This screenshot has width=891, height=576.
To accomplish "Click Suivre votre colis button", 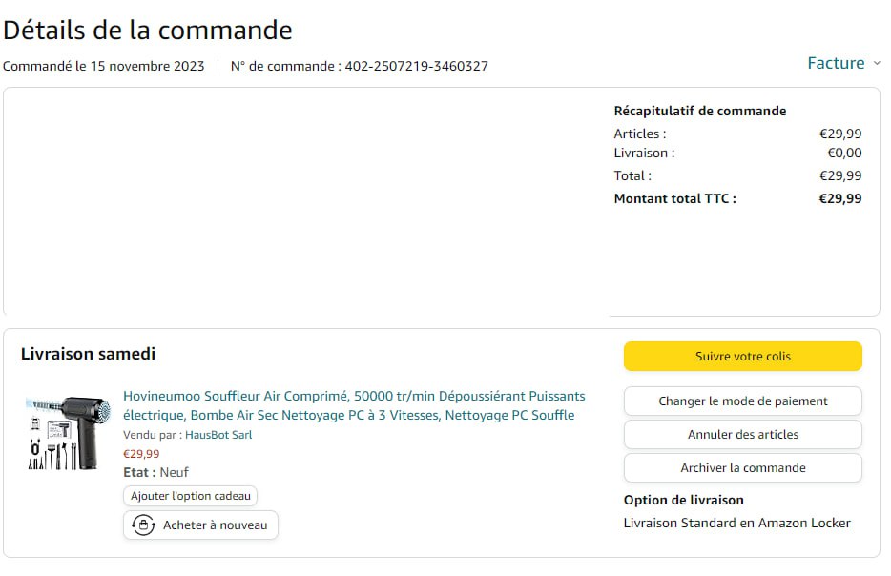I will pyautogui.click(x=742, y=357).
